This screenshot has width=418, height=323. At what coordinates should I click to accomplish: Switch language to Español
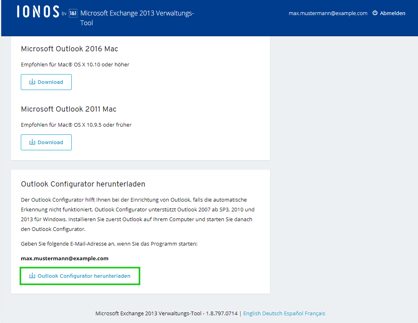293,313
